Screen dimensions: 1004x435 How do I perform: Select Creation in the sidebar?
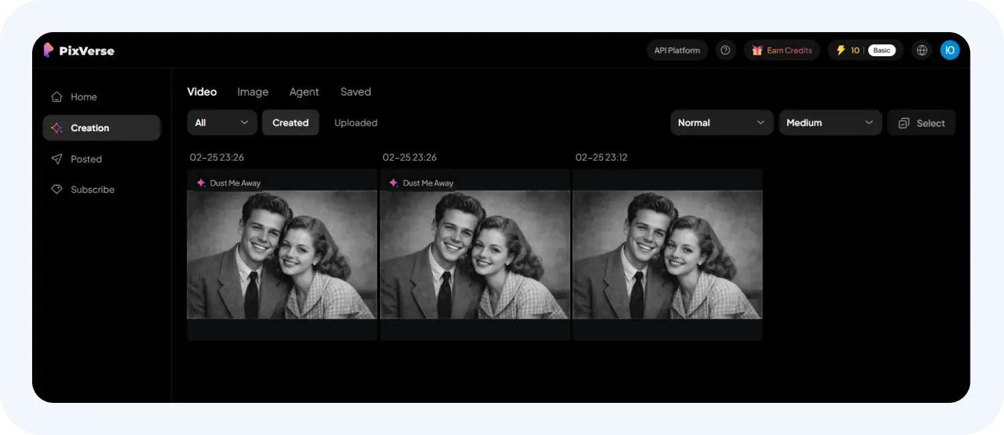click(102, 128)
